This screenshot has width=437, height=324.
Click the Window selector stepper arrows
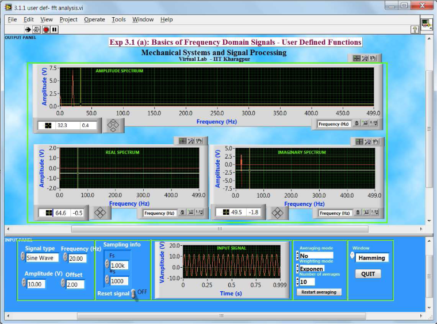[x=352, y=255]
